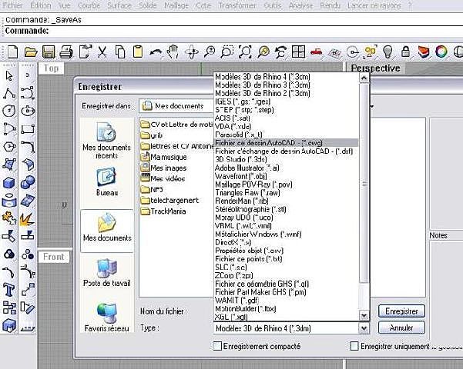Choose Fichier de dessin AutoCAD (*.dwg)
The height and width of the screenshot is (369, 463).
pos(286,143)
